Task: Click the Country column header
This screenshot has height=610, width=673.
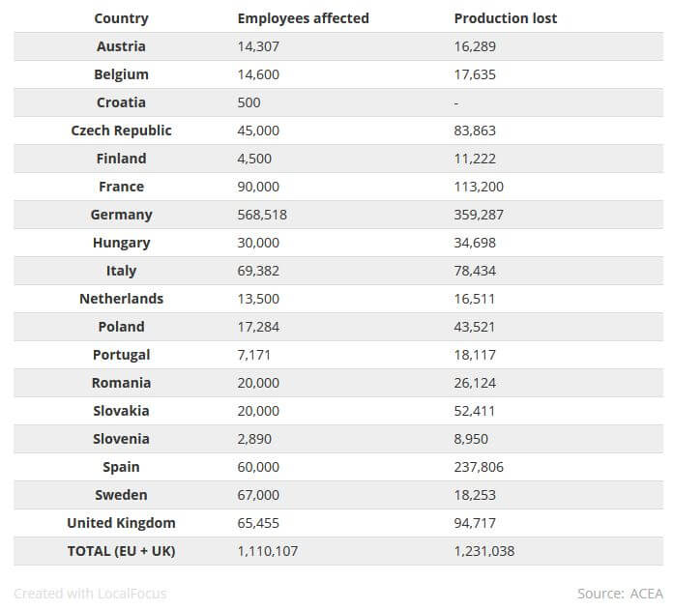Action: pos(121,18)
